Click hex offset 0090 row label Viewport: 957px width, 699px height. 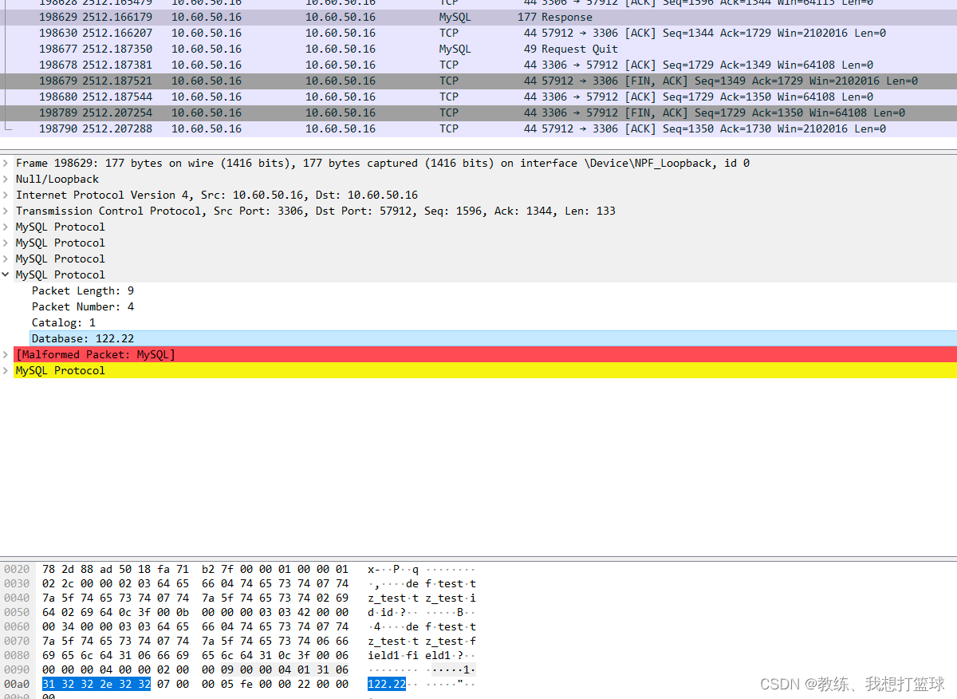point(17,669)
